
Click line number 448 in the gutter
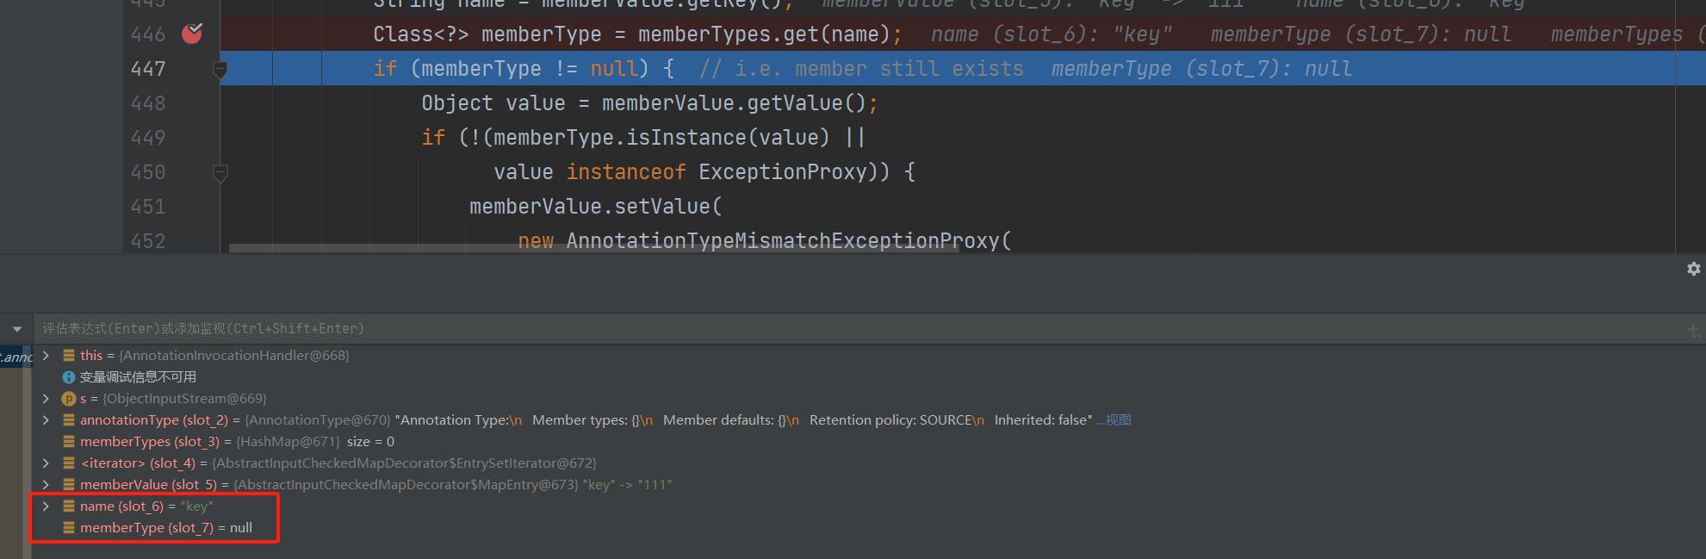(148, 103)
